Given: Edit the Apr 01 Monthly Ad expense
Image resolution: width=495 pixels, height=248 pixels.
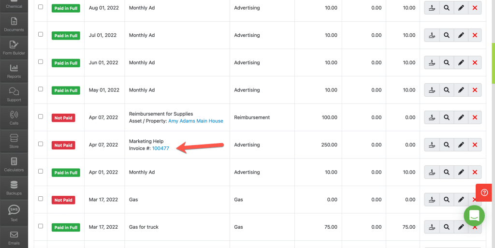Looking at the screenshot, I should (x=461, y=172).
